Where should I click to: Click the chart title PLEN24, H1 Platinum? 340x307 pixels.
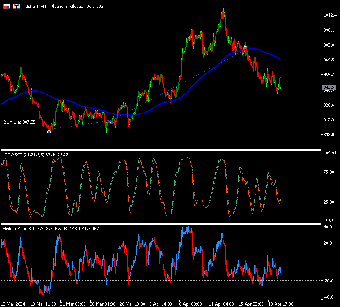64,7
